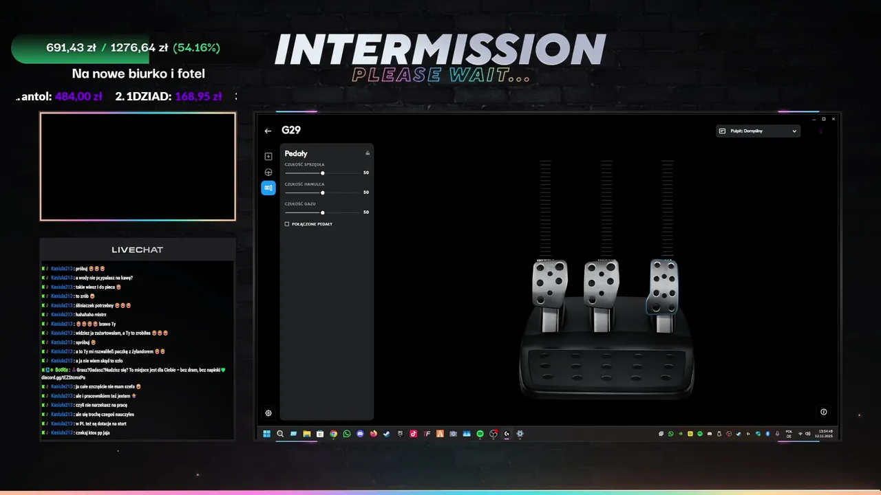Click the clutch pedal on the left of the image
Screen dimensions: 881x495
coord(550,283)
